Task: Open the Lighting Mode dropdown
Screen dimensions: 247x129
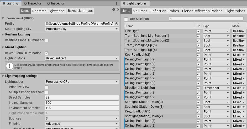Action: (x=82, y=58)
